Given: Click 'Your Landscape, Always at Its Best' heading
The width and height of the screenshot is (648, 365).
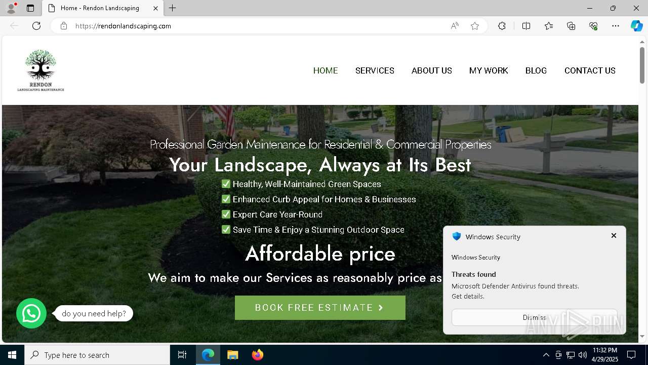Looking at the screenshot, I should (320, 165).
